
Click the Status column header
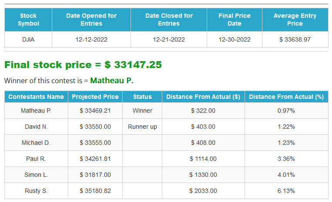142,97
